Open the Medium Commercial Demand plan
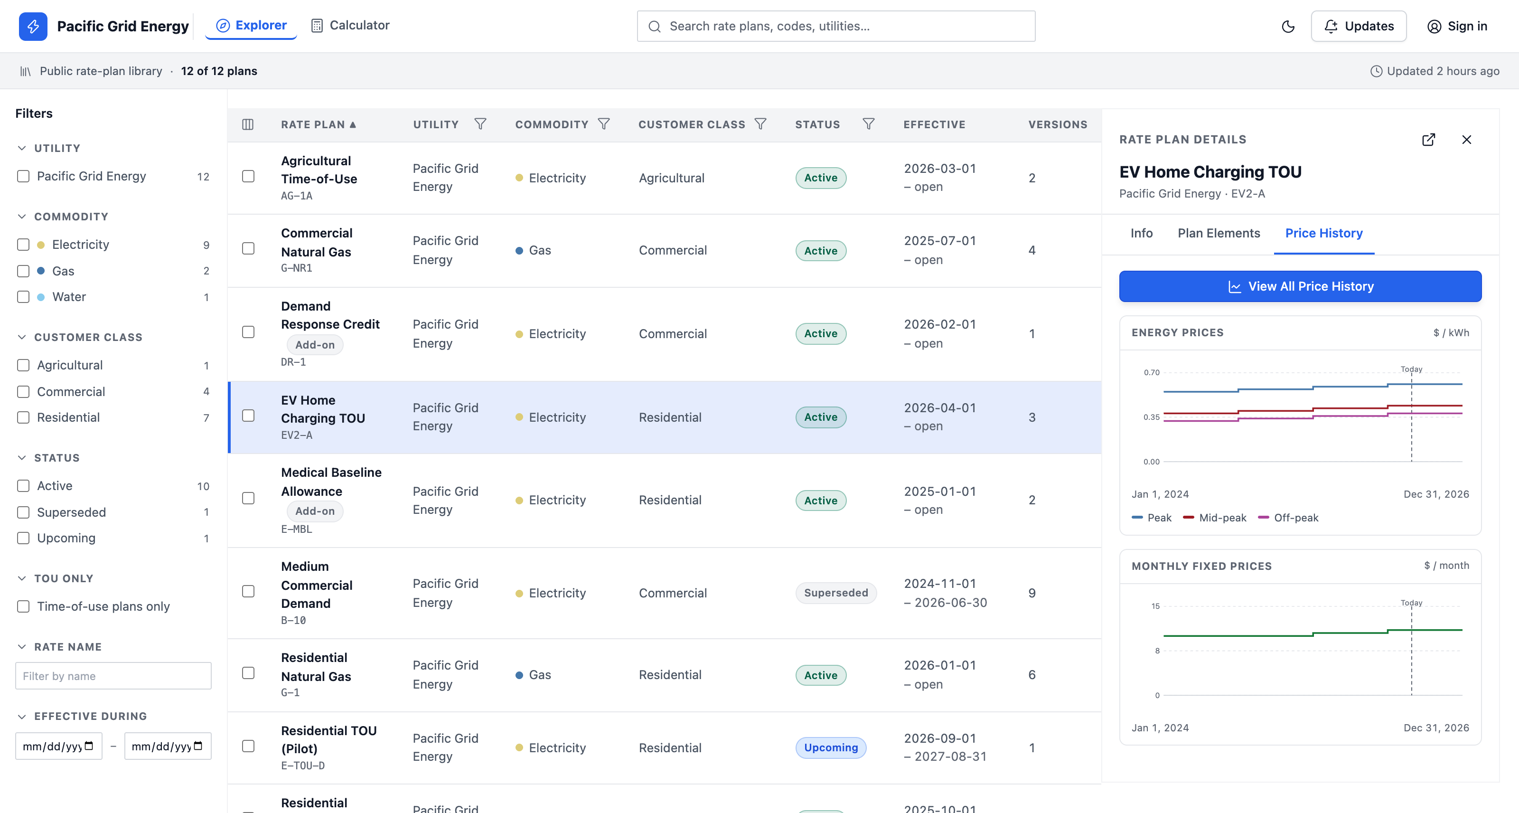The width and height of the screenshot is (1519, 813). [x=317, y=585]
